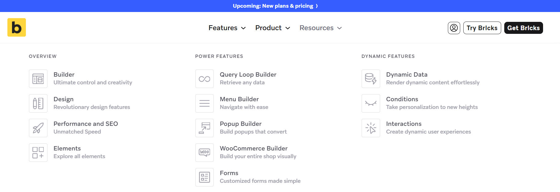The height and width of the screenshot is (192, 560).
Task: Click the WooCommerce Woo icon
Action: [x=205, y=153]
